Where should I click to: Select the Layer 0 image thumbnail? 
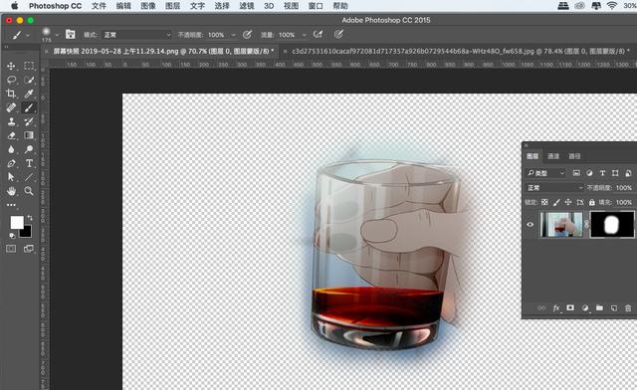(561, 224)
